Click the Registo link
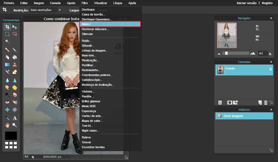Screen dimensions: 278x162 (x=267, y=3)
